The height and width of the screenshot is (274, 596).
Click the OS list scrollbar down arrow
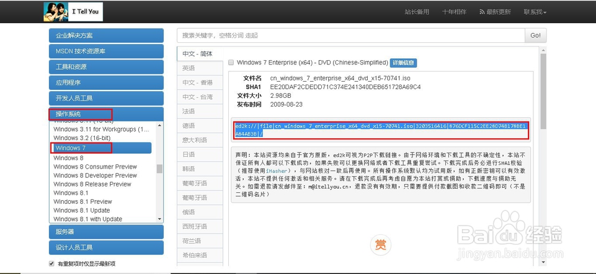(160, 219)
